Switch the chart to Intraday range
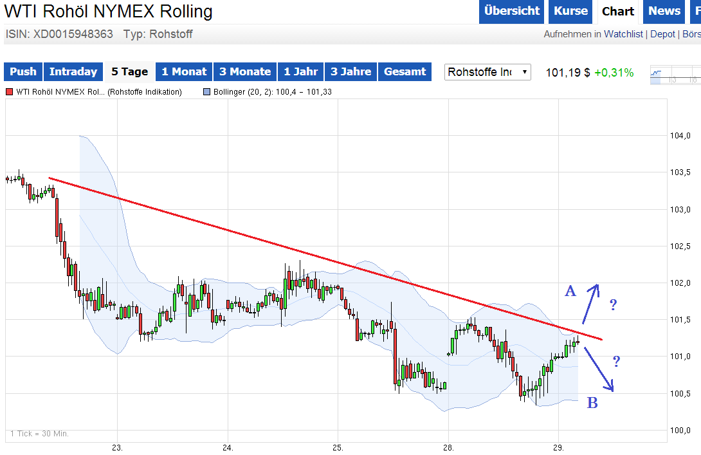 73,72
